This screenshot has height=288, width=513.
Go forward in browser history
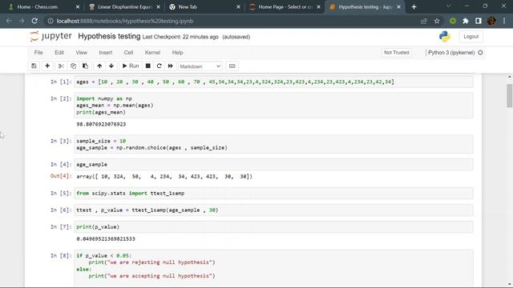(x=22, y=21)
